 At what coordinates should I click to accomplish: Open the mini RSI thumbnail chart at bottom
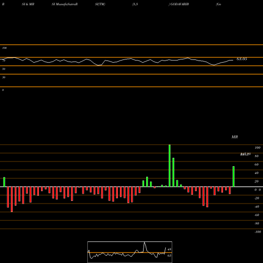(130, 252)
